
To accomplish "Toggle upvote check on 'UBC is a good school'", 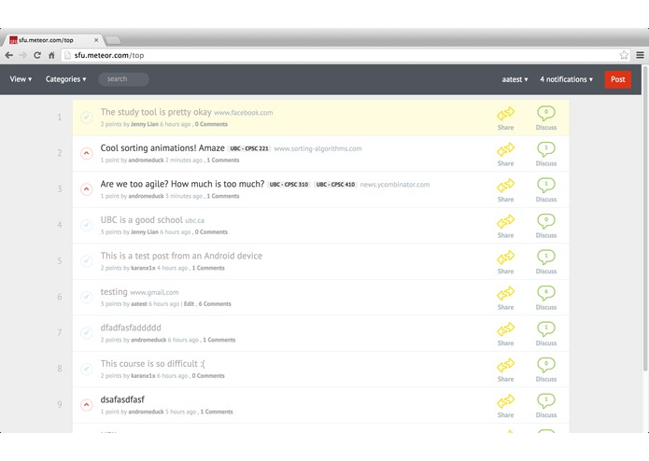I will click(x=87, y=225).
